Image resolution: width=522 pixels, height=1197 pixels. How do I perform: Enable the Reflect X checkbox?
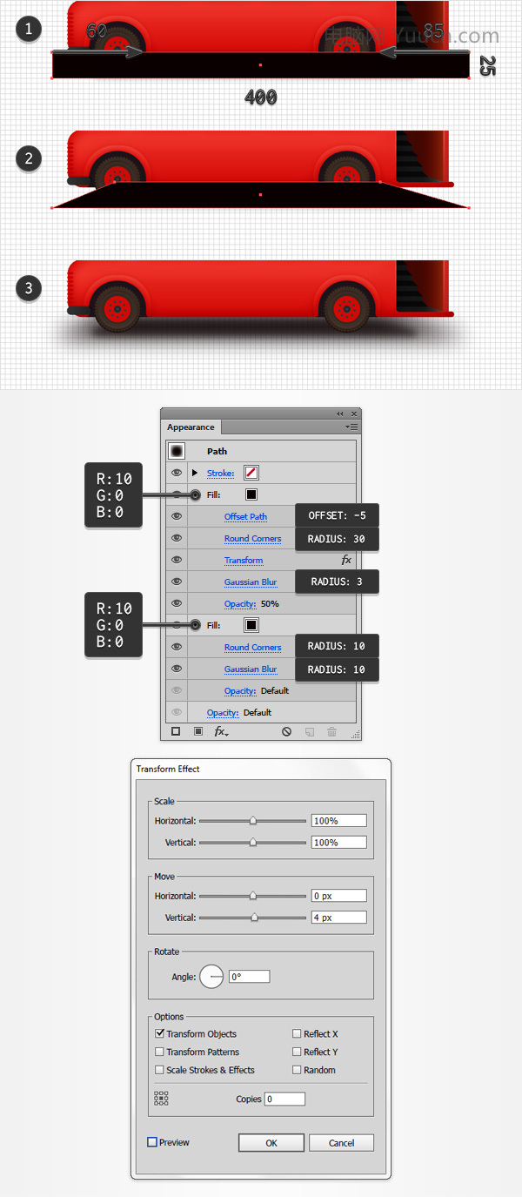pyautogui.click(x=297, y=1034)
